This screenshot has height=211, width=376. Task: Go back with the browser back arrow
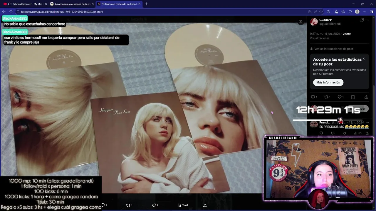coord(4,12)
